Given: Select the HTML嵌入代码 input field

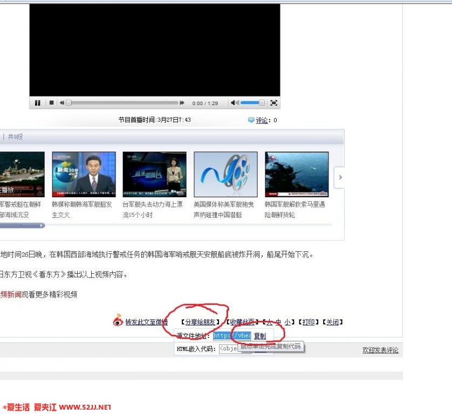Looking at the screenshot, I should (235, 349).
